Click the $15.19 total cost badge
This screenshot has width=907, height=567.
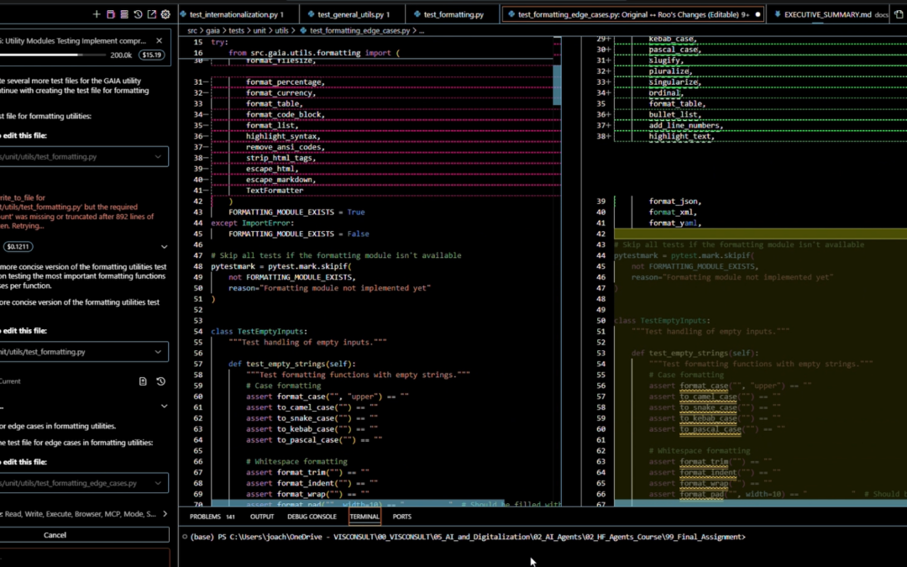[x=151, y=55]
